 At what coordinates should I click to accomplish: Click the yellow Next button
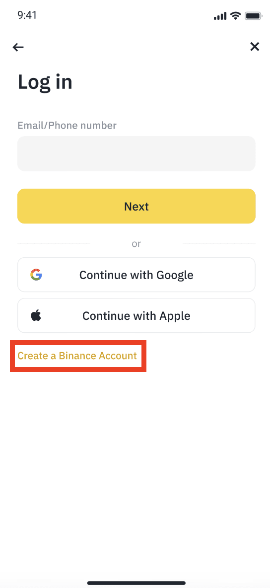click(x=136, y=206)
